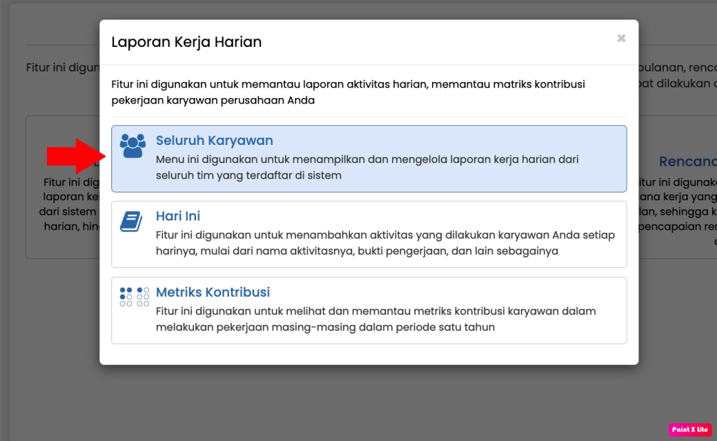Open the Metriks Kontribusi link
This screenshot has width=717, height=441.
[213, 292]
